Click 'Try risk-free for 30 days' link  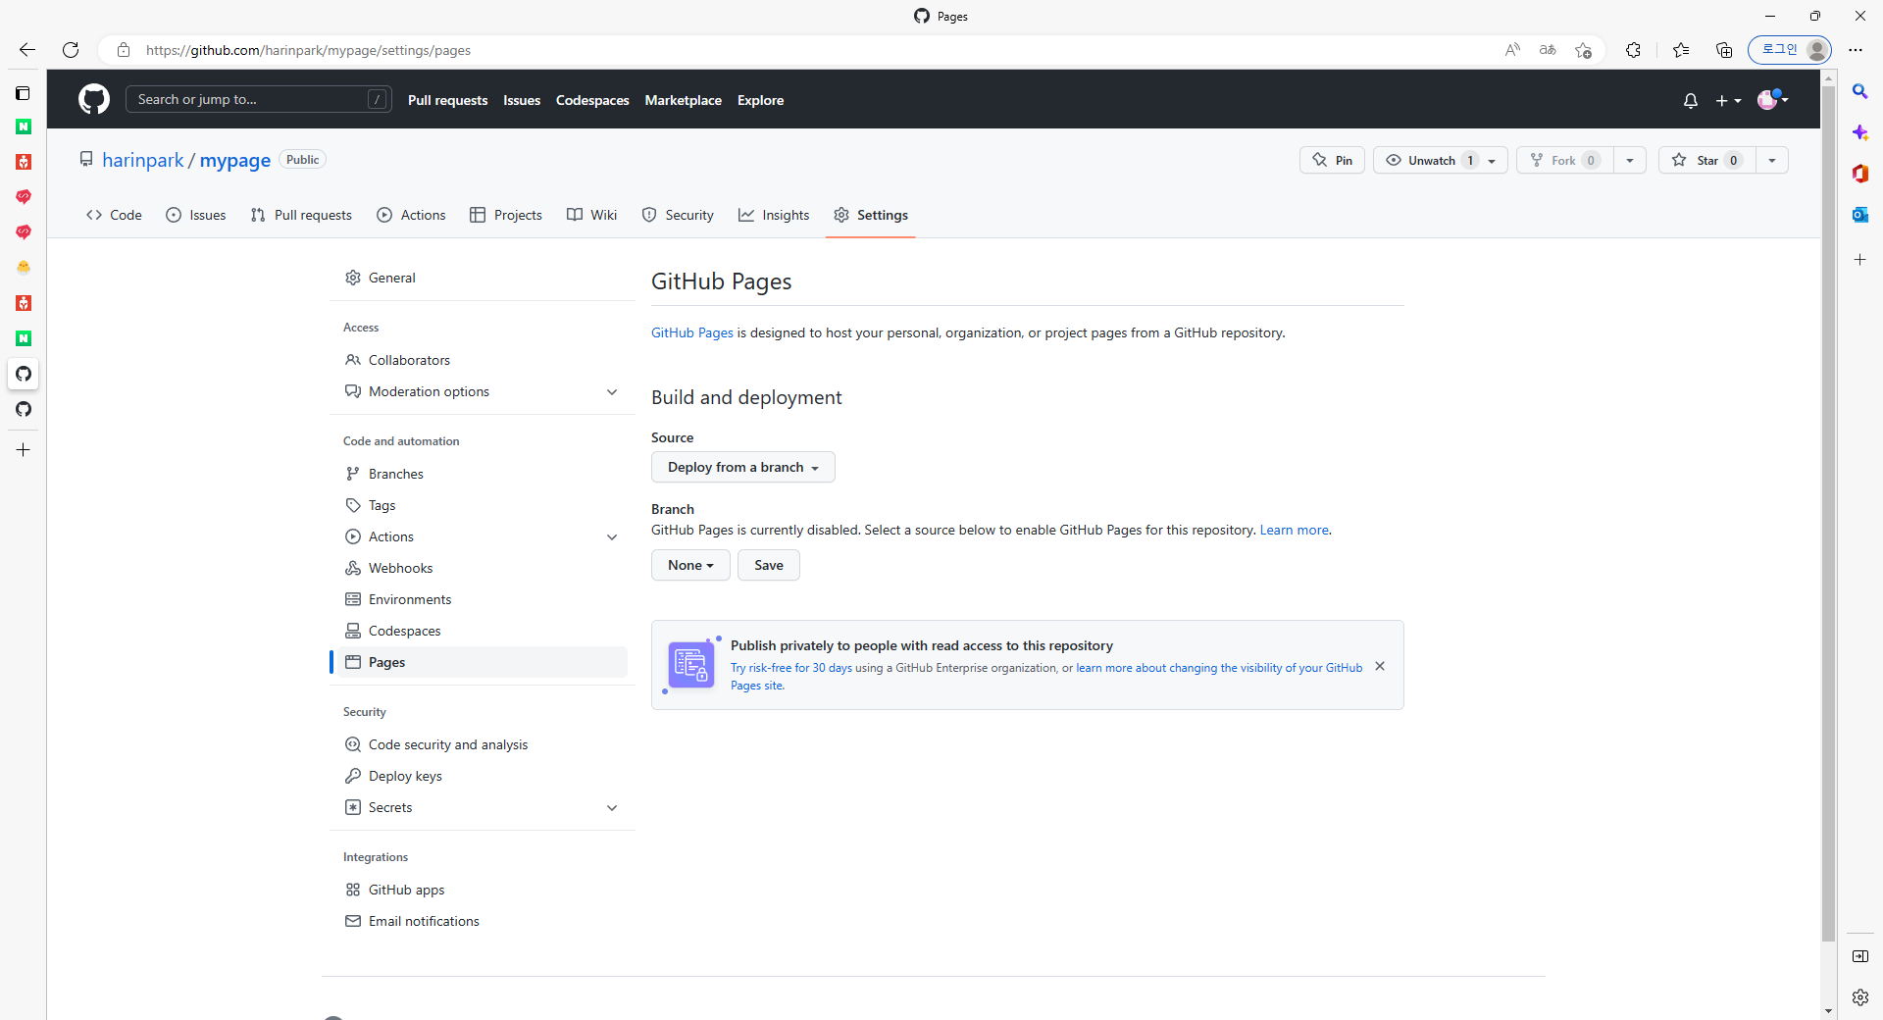click(791, 668)
